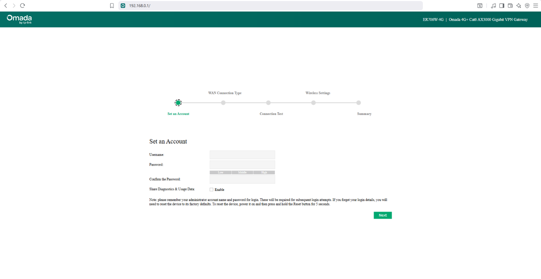Bookmark this page with the bookmark icon
The image size is (541, 279).
112,6
